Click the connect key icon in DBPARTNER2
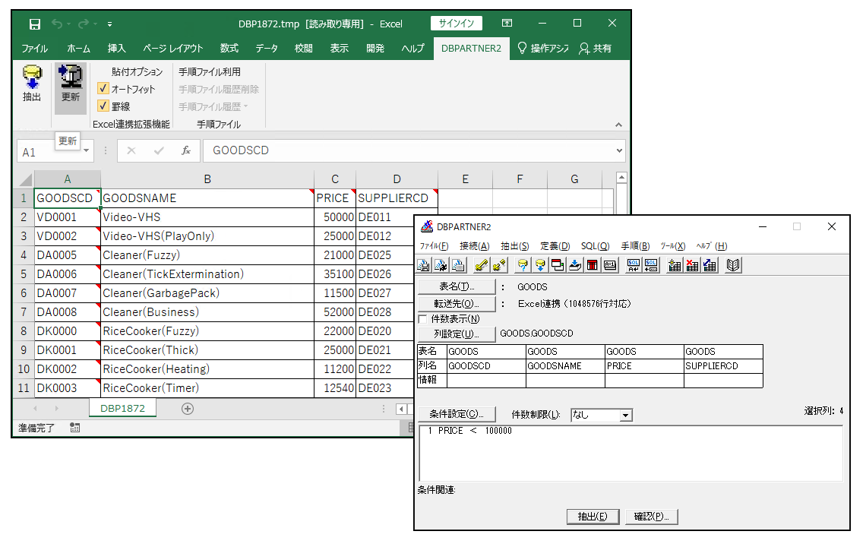 [x=482, y=265]
